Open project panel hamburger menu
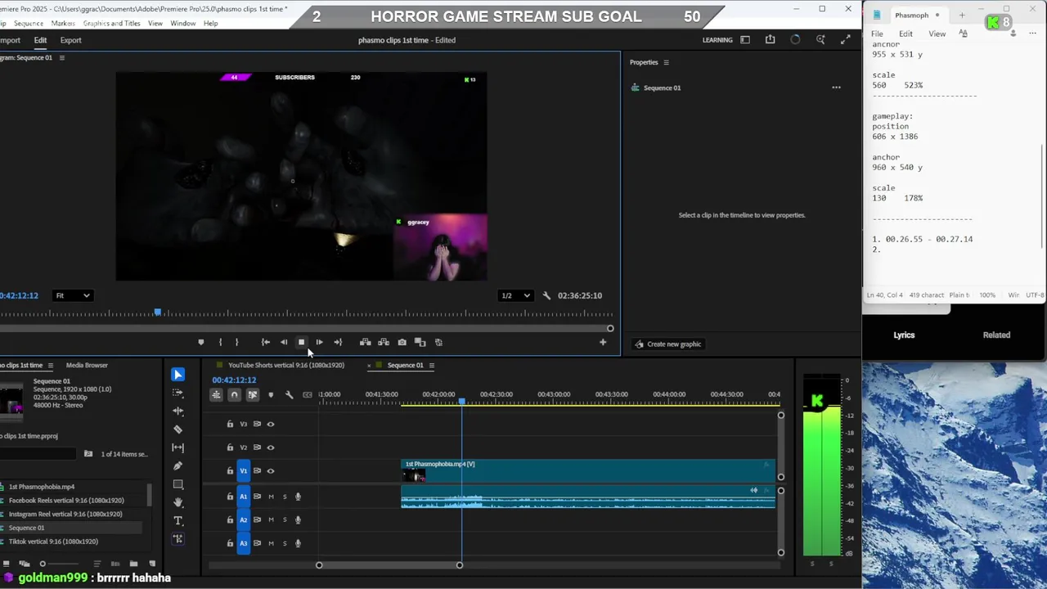Image resolution: width=1047 pixels, height=589 pixels. (x=50, y=366)
